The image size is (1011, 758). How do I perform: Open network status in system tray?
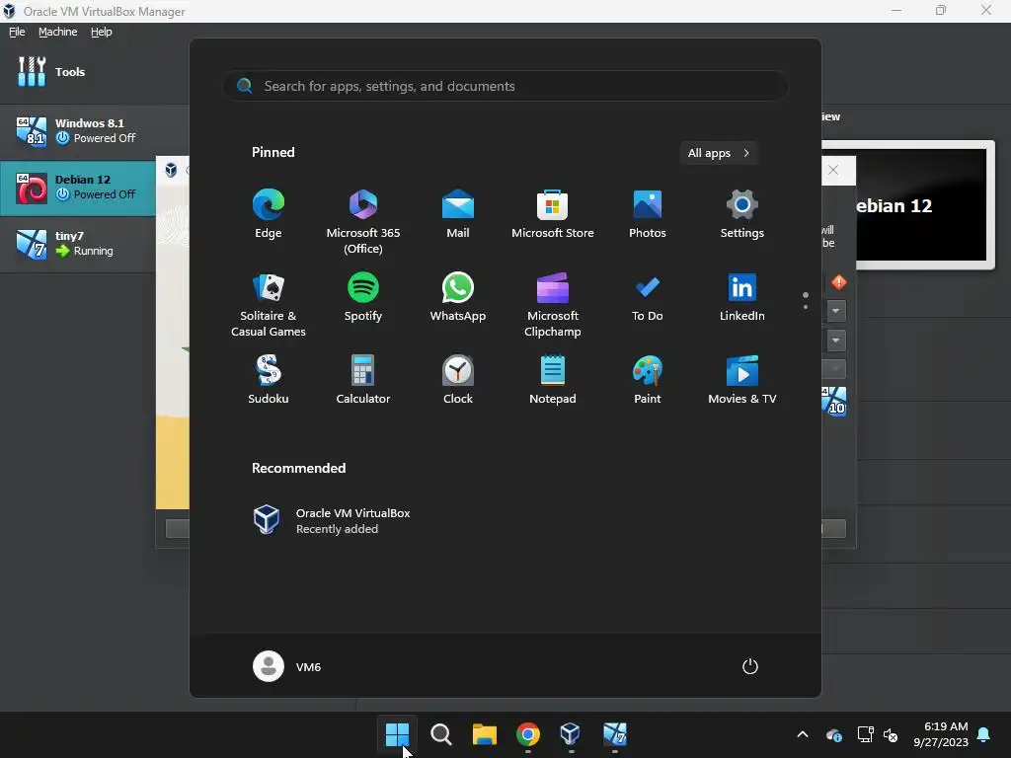(865, 734)
